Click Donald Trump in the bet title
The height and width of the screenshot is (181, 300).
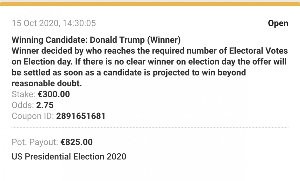[116, 40]
